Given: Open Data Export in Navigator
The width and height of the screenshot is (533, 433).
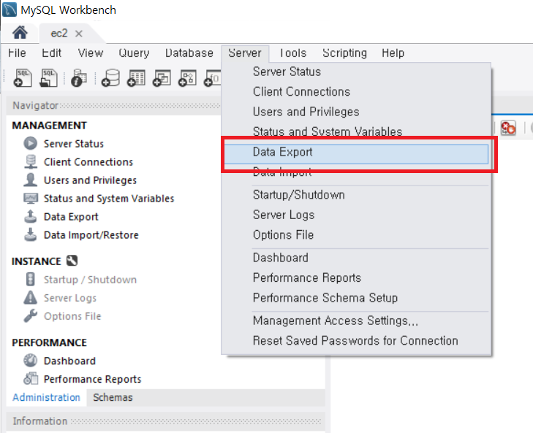Looking at the screenshot, I should coord(71,217).
